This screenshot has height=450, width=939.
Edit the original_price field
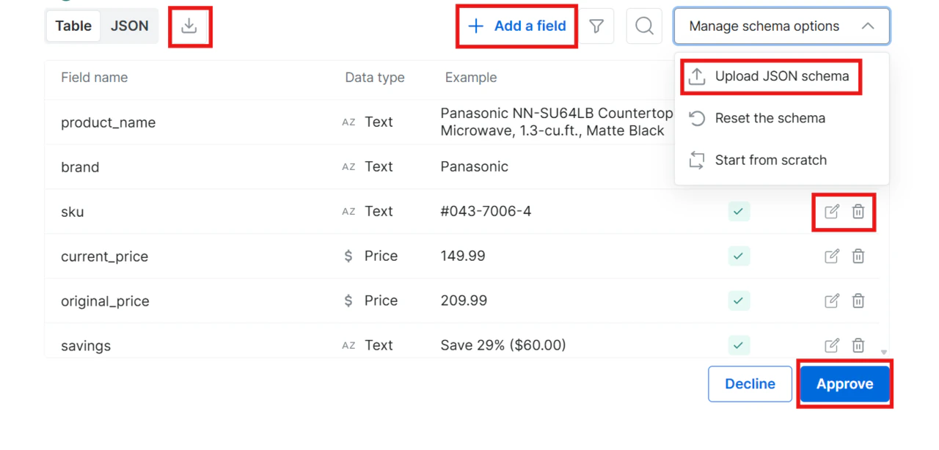coord(832,301)
